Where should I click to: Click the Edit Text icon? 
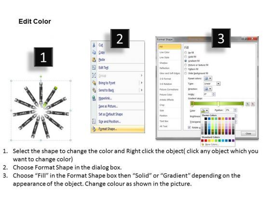click(x=94, y=68)
